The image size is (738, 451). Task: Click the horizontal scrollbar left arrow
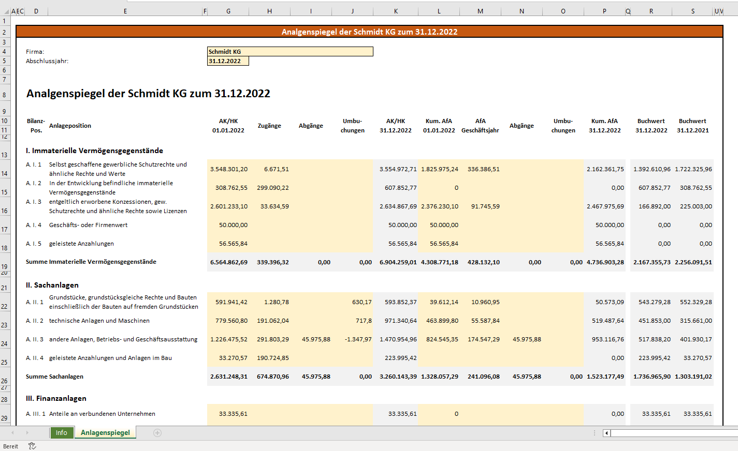pos(606,433)
